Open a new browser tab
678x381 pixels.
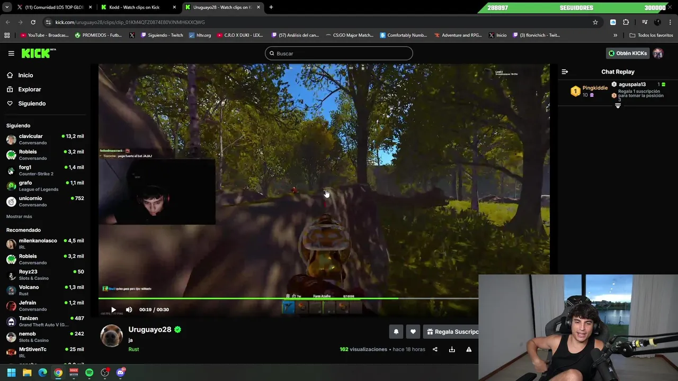click(x=271, y=7)
